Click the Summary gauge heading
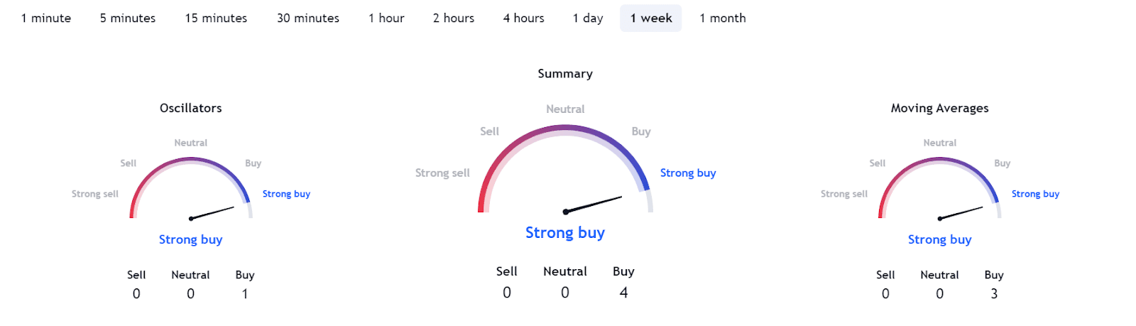 (x=565, y=74)
